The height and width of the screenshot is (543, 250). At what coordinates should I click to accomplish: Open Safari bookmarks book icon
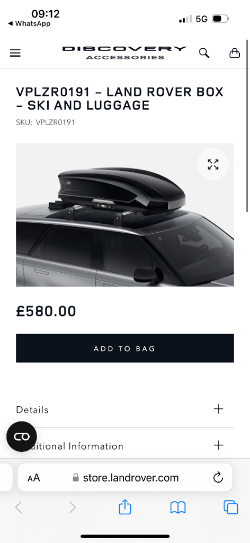pyautogui.click(x=178, y=507)
